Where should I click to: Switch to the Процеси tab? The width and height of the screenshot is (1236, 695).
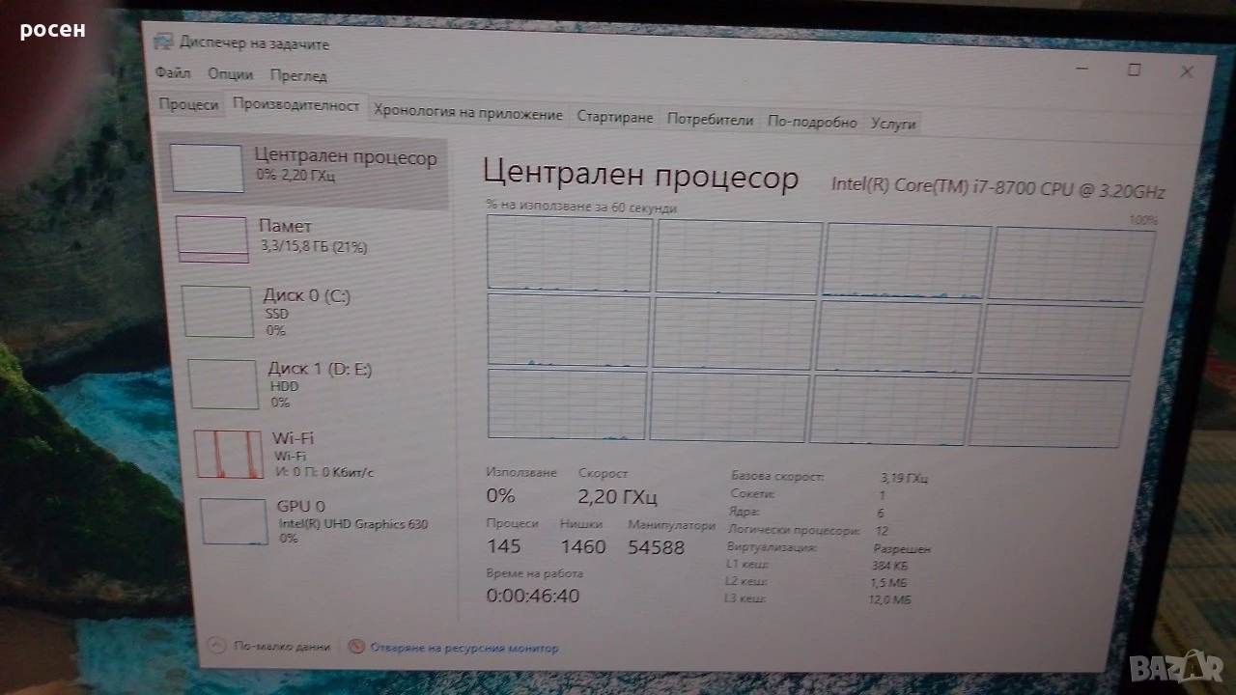coord(188,104)
